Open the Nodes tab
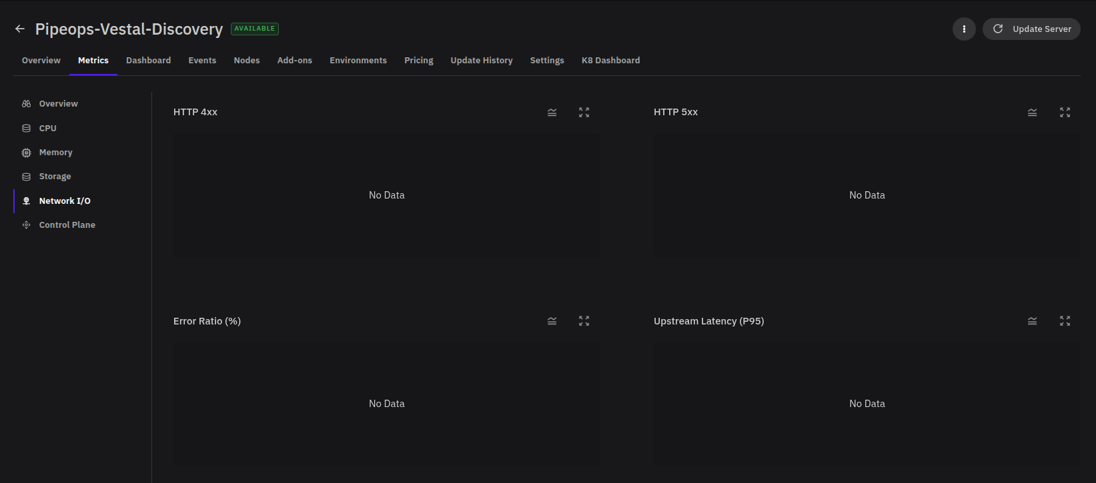Image resolution: width=1096 pixels, height=483 pixels. (247, 60)
